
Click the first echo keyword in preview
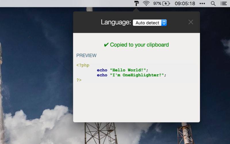102,70
